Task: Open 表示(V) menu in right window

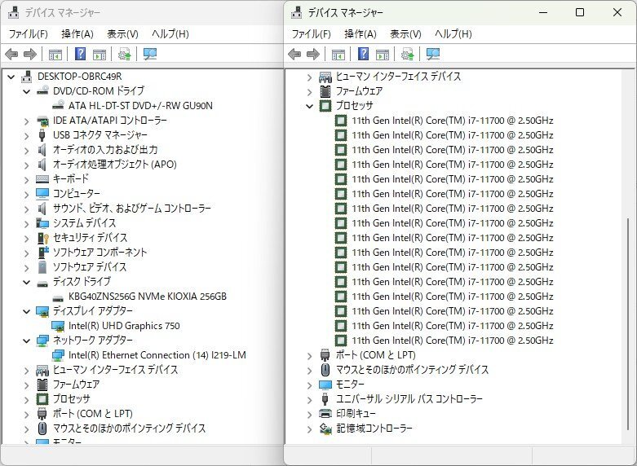Action: (x=406, y=33)
